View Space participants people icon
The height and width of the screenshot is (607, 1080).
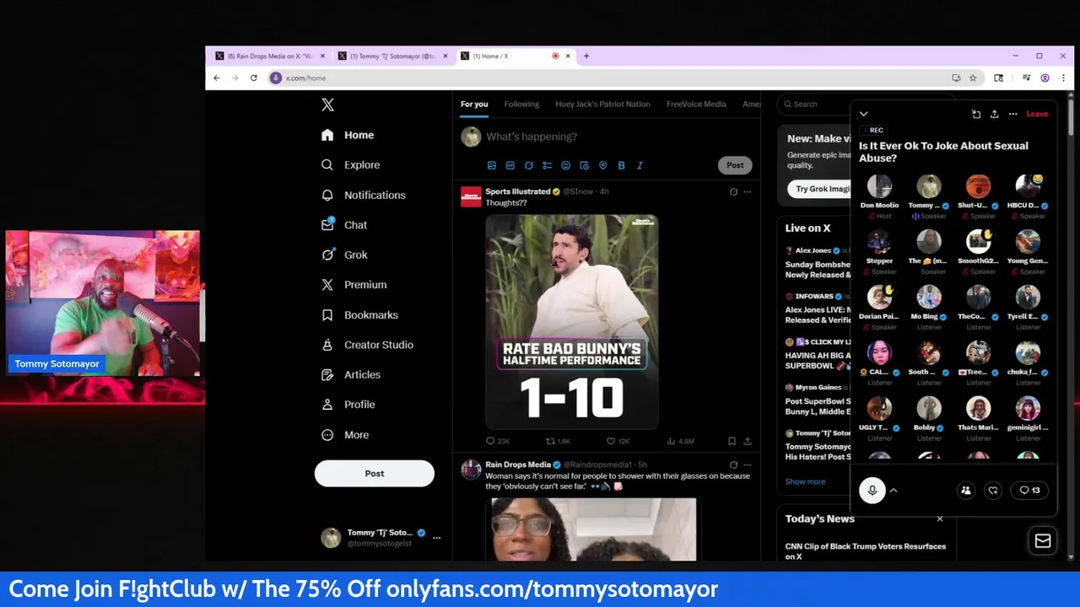click(966, 491)
